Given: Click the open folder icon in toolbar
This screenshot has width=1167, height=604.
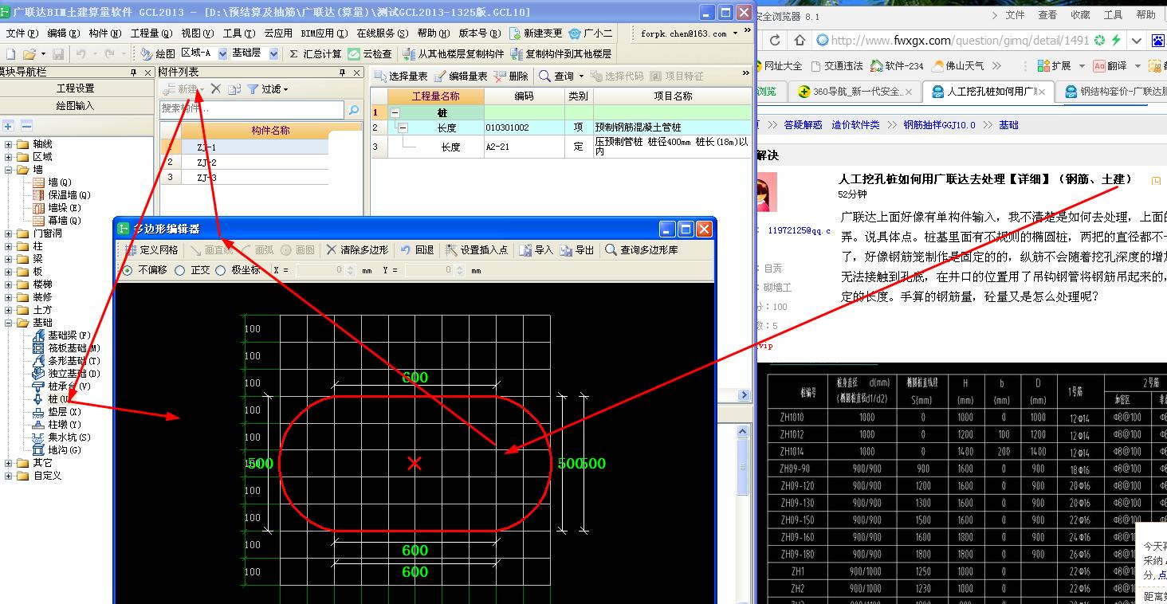Looking at the screenshot, I should coord(29,53).
